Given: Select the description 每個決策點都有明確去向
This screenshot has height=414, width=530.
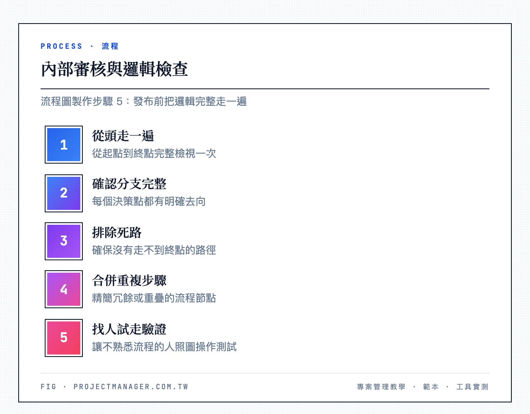Looking at the screenshot, I should click(x=149, y=202).
